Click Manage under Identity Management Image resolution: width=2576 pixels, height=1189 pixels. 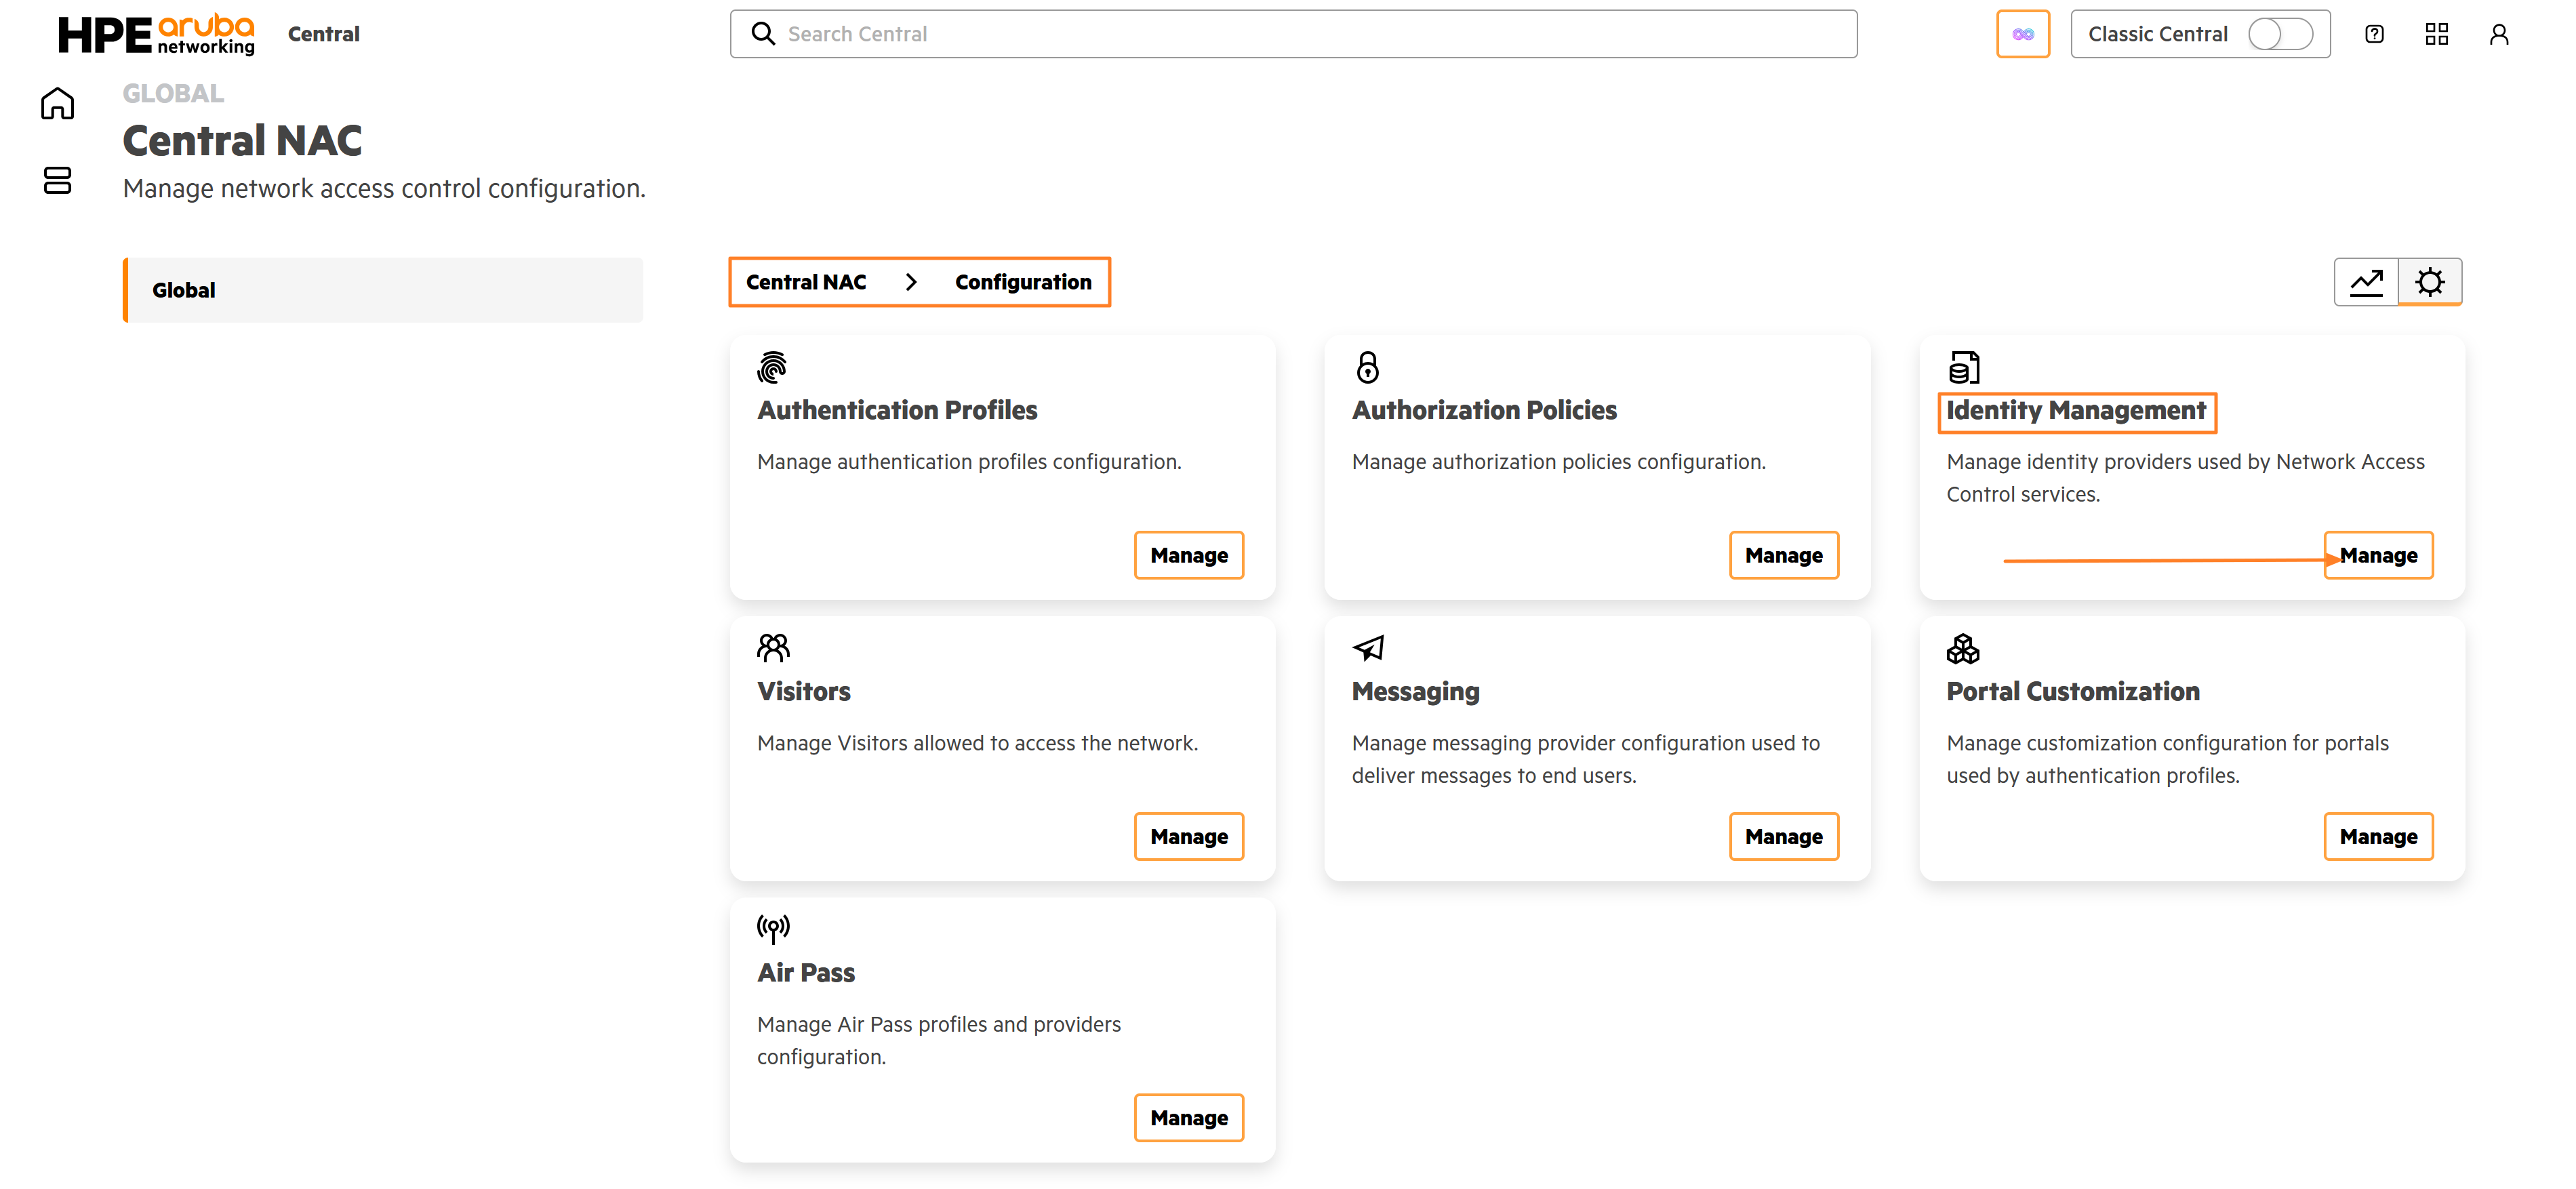click(2378, 555)
